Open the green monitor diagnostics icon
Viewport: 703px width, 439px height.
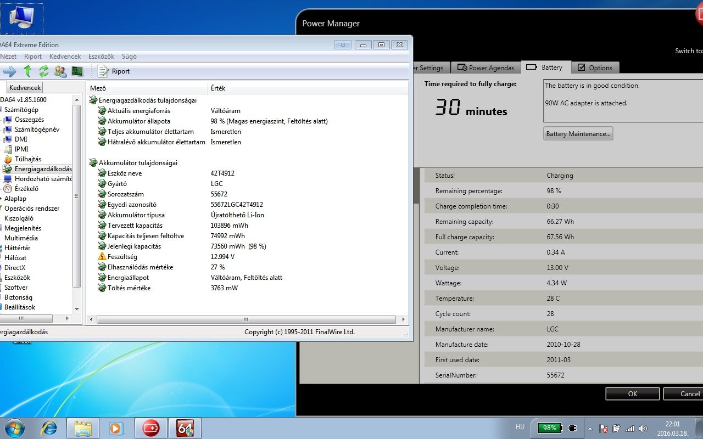77,71
